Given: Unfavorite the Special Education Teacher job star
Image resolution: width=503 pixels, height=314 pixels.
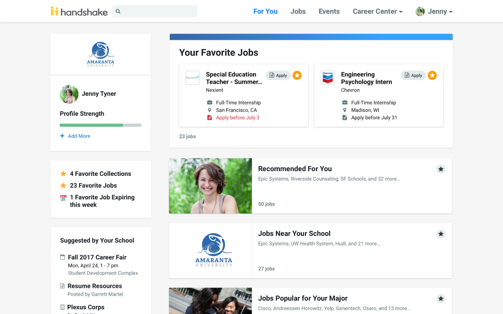Looking at the screenshot, I should pos(297,75).
